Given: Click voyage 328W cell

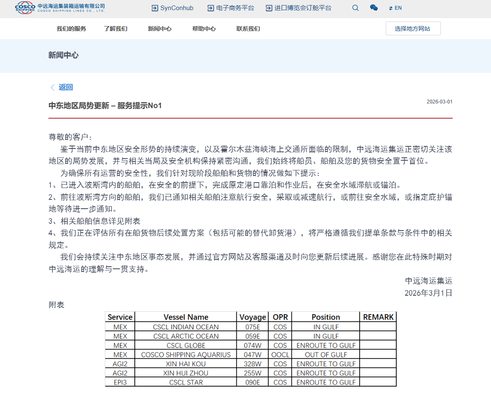Looking at the screenshot, I should point(252,364).
